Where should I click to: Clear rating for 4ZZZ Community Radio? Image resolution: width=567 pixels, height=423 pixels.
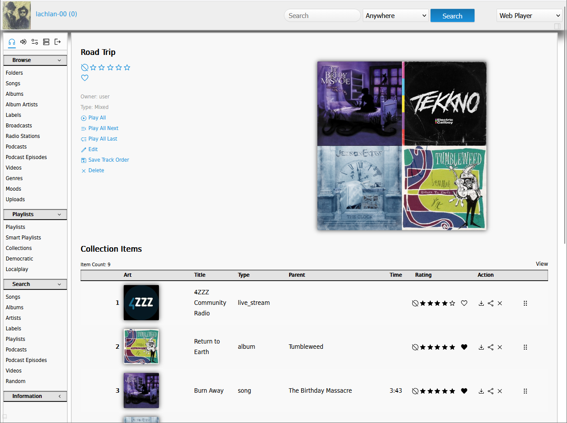pos(415,303)
